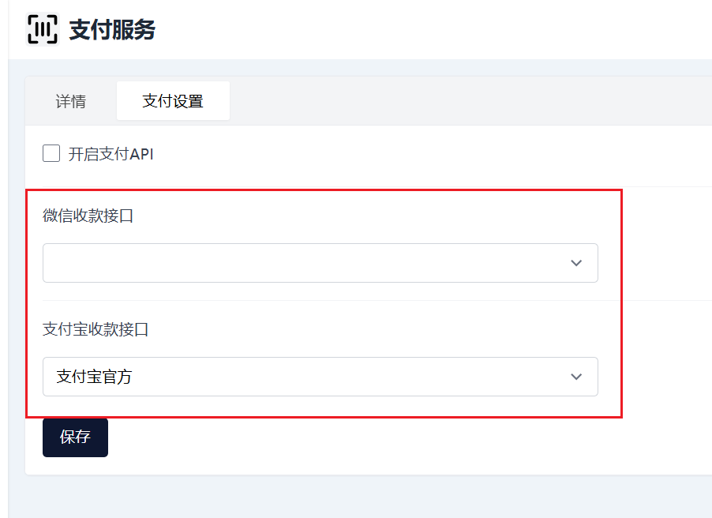Image resolution: width=712 pixels, height=518 pixels.
Task: Click the 保存 button
Action: click(x=75, y=437)
